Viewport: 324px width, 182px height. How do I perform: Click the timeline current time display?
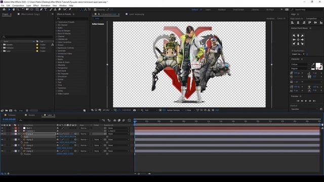coord(9,119)
